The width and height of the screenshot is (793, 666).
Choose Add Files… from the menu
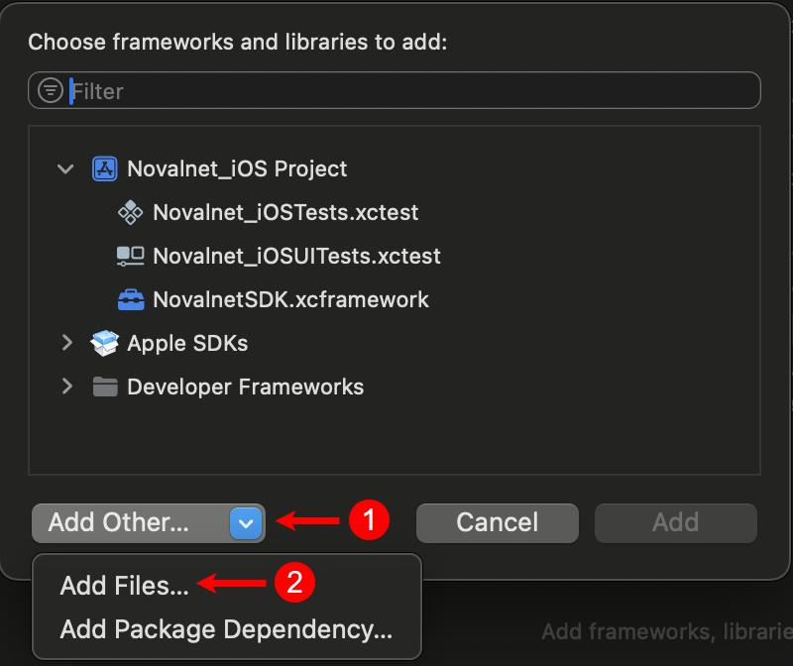[124, 586]
